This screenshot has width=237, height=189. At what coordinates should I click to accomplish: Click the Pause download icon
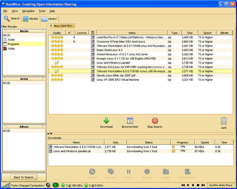pyautogui.click(x=129, y=172)
